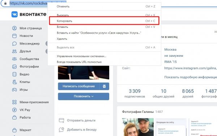This screenshot has width=217, height=136.
Task: Open the Друзья people icon
Action: point(14,51)
